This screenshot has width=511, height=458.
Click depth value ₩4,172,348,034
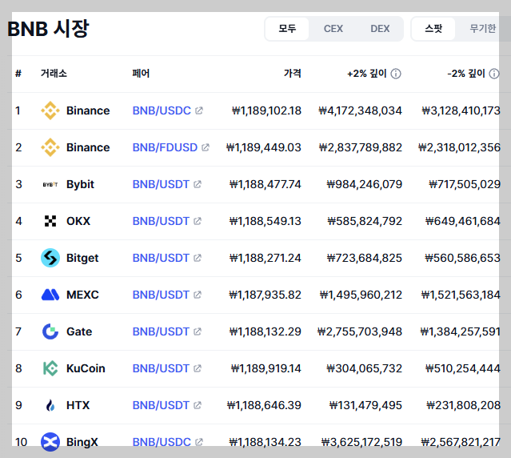(360, 110)
